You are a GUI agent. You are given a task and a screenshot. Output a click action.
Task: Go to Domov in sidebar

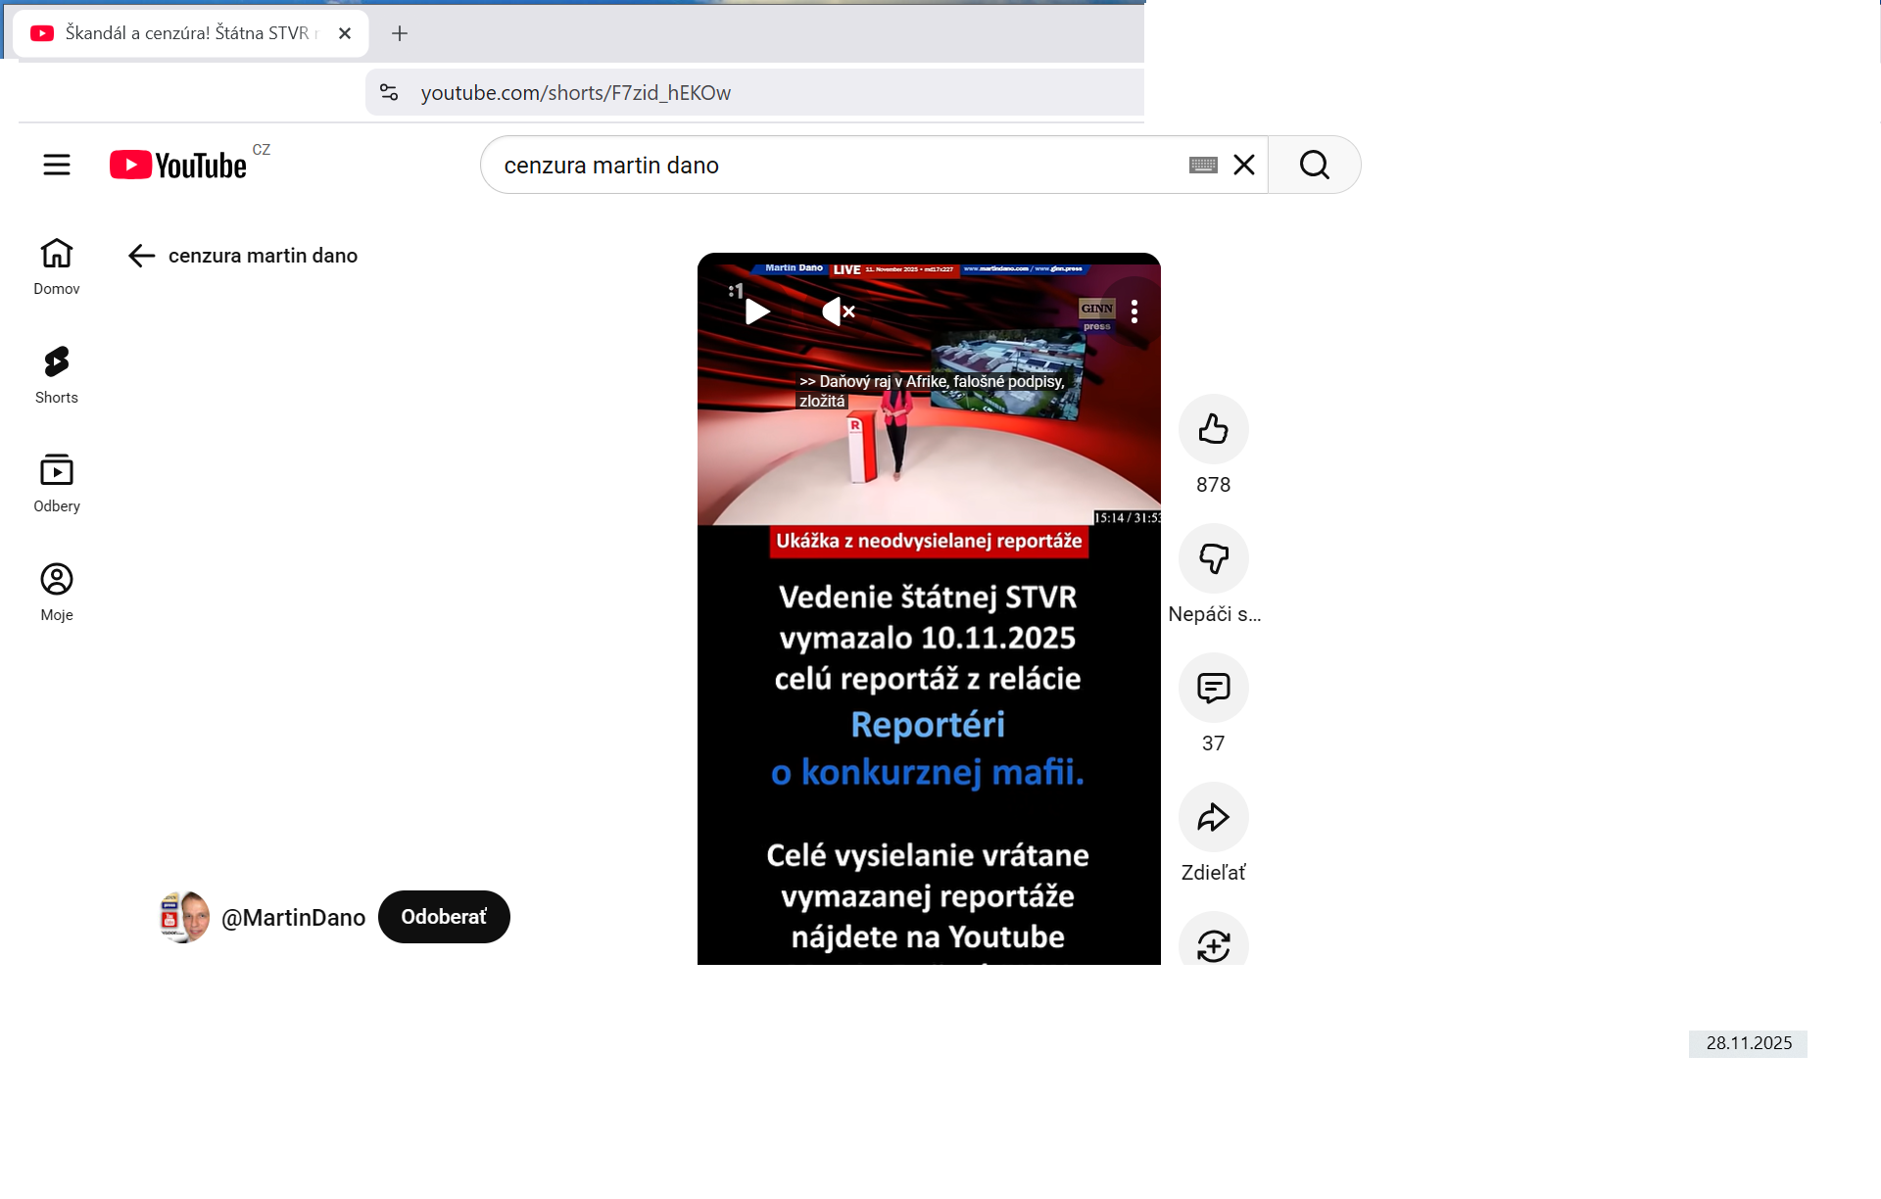click(x=57, y=265)
